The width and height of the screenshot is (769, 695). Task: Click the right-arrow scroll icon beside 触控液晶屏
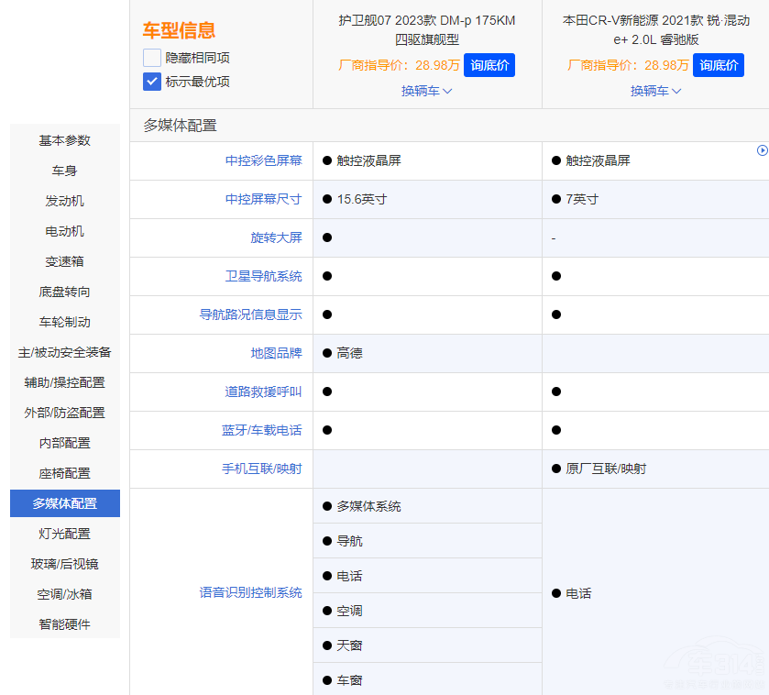coord(762,150)
